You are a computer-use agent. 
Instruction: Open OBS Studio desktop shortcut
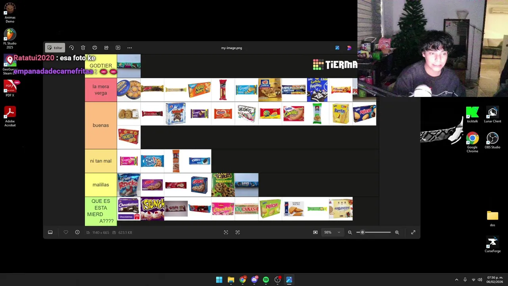tap(493, 141)
